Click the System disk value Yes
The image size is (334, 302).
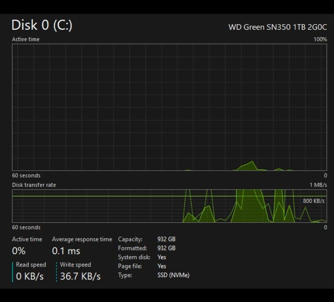tap(162, 257)
